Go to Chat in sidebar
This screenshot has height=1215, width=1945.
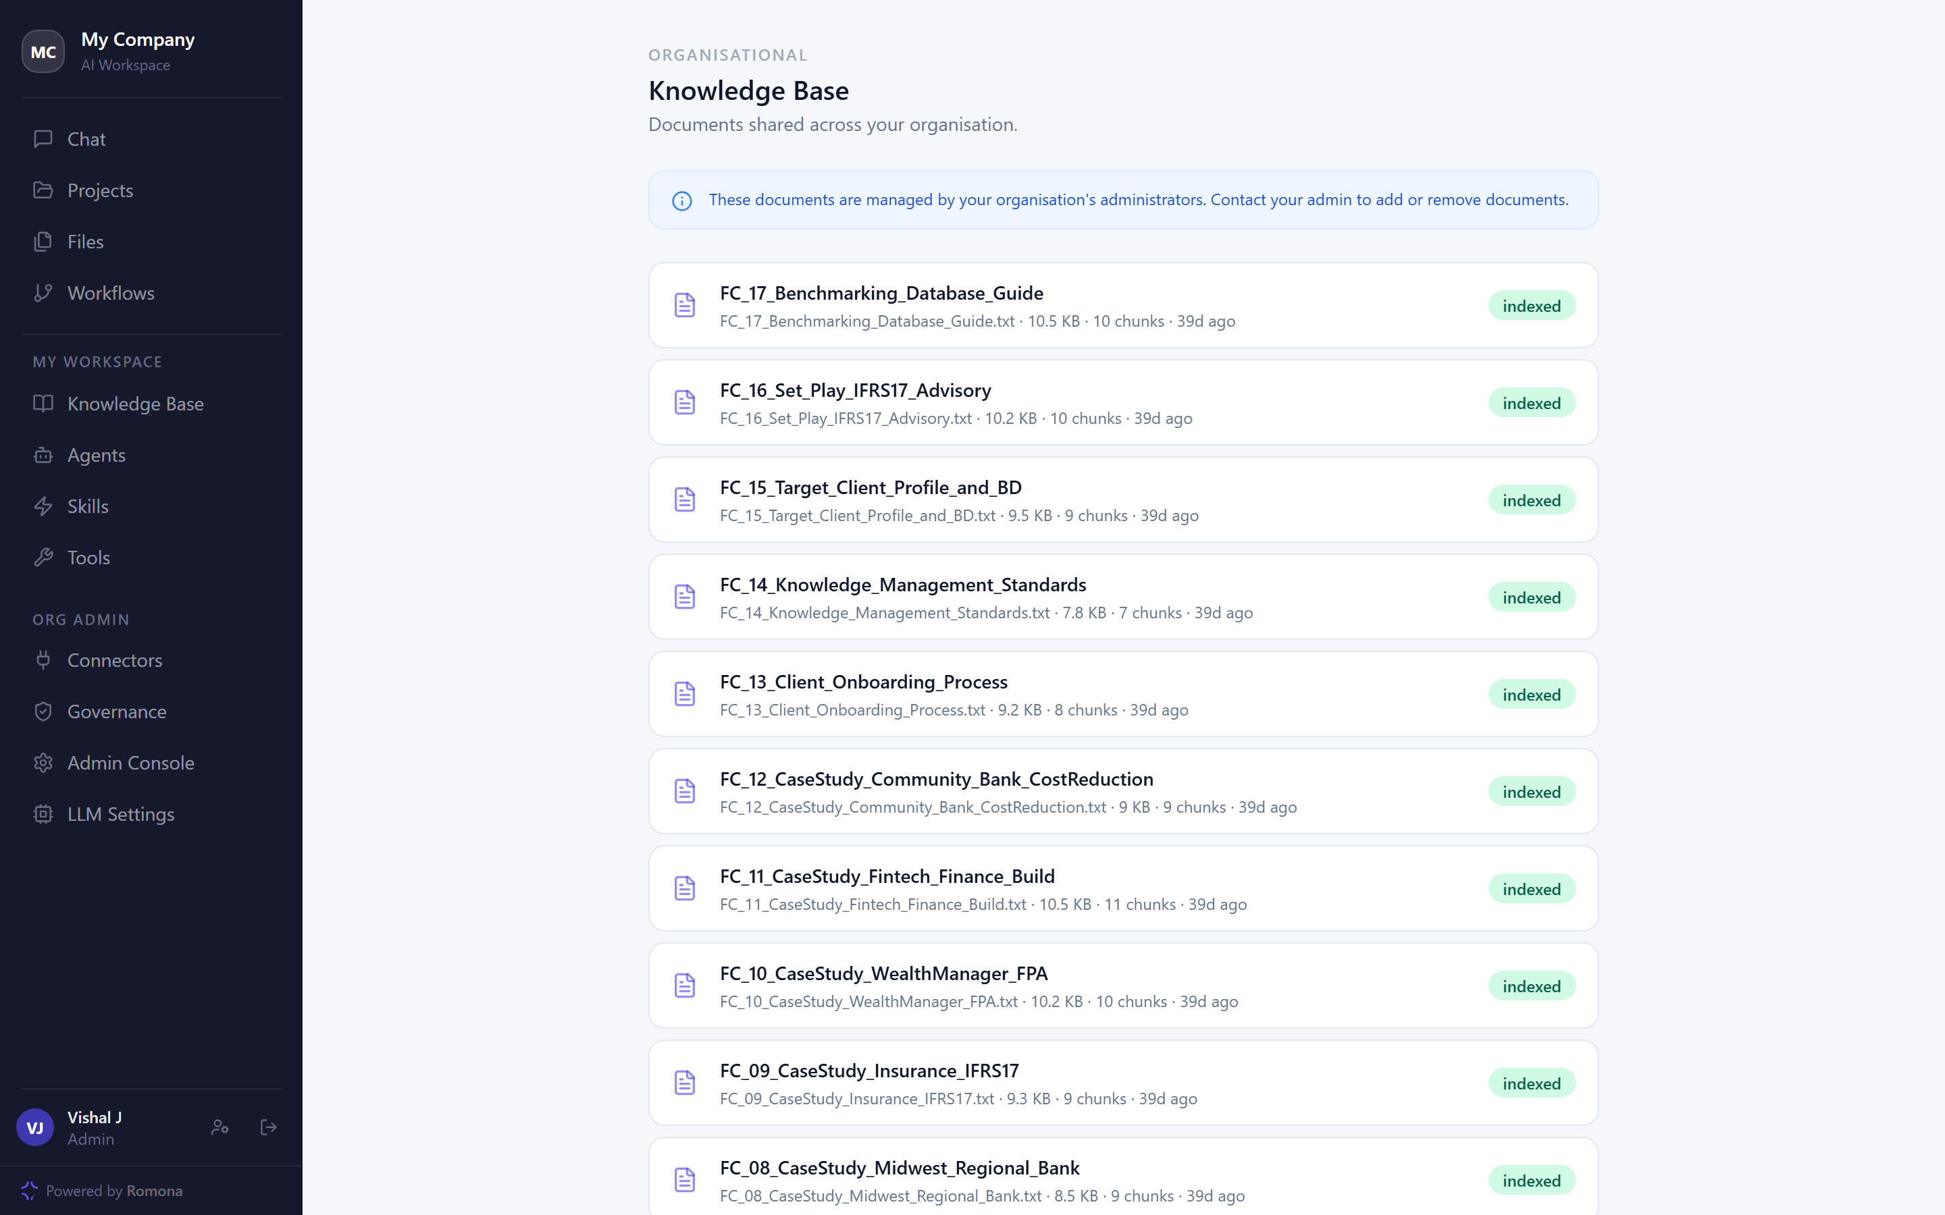coord(151,139)
